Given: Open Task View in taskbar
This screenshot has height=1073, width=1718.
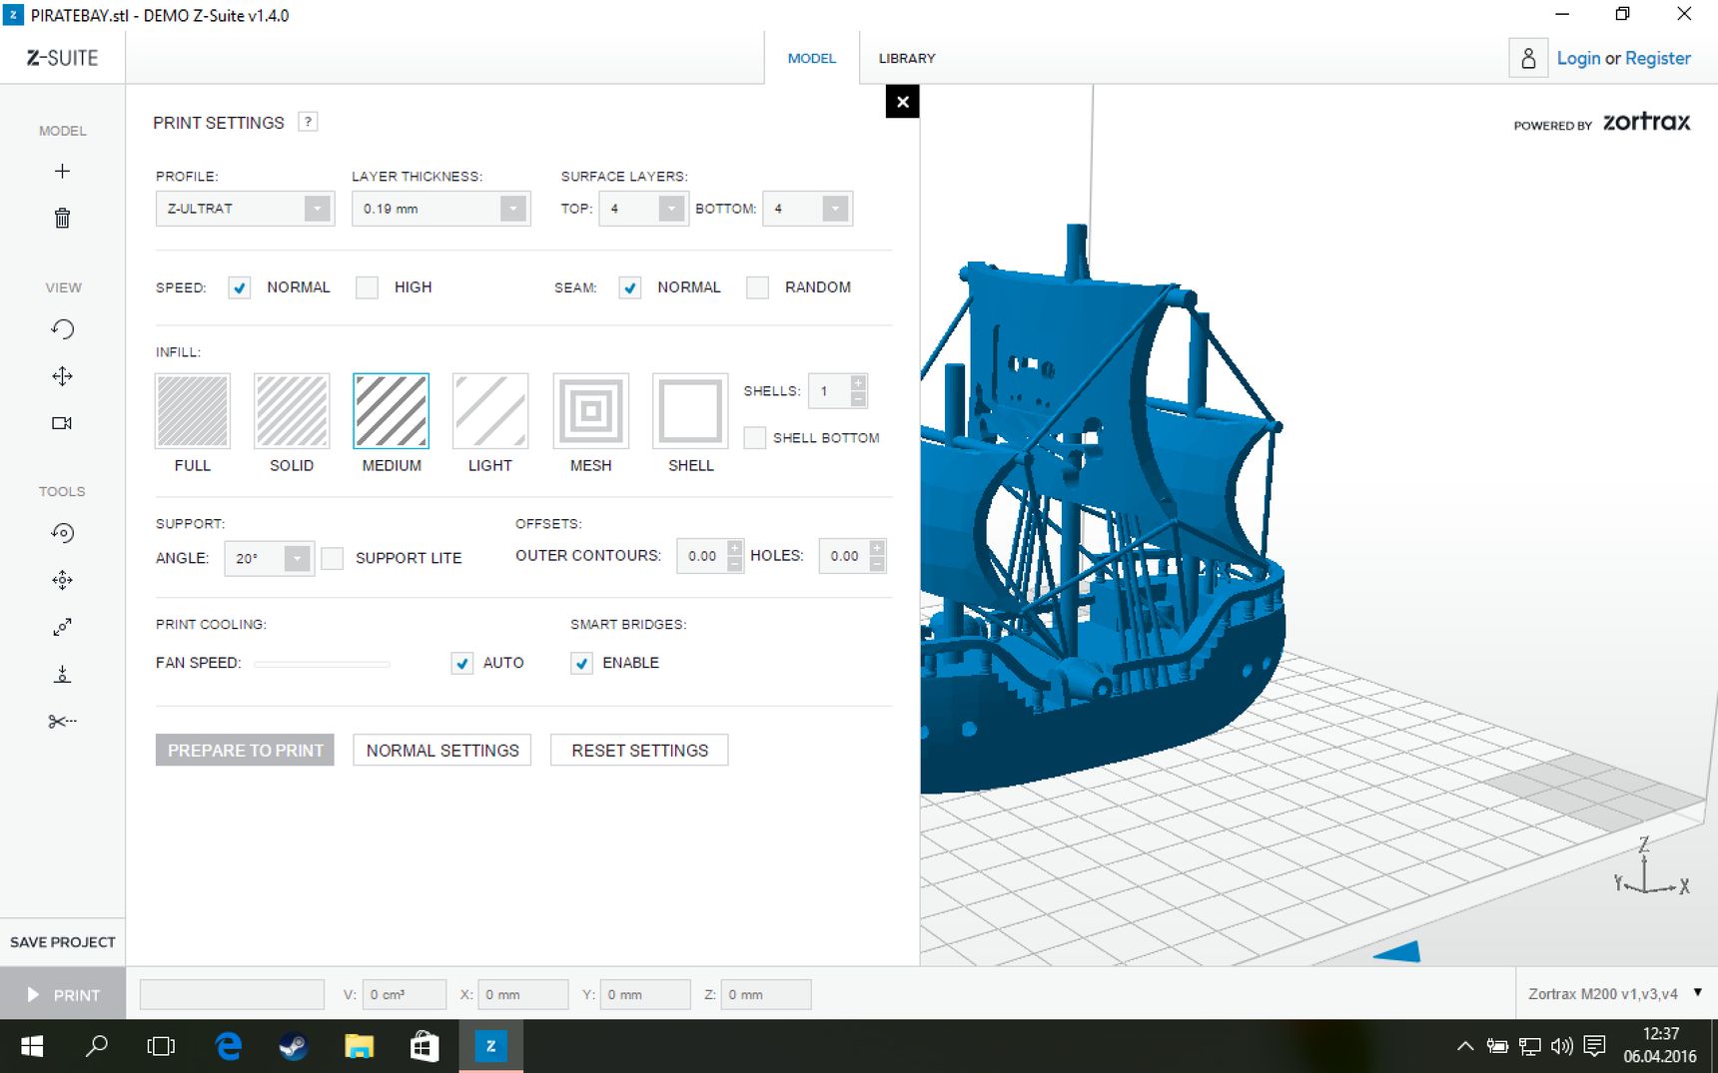Looking at the screenshot, I should tap(161, 1046).
